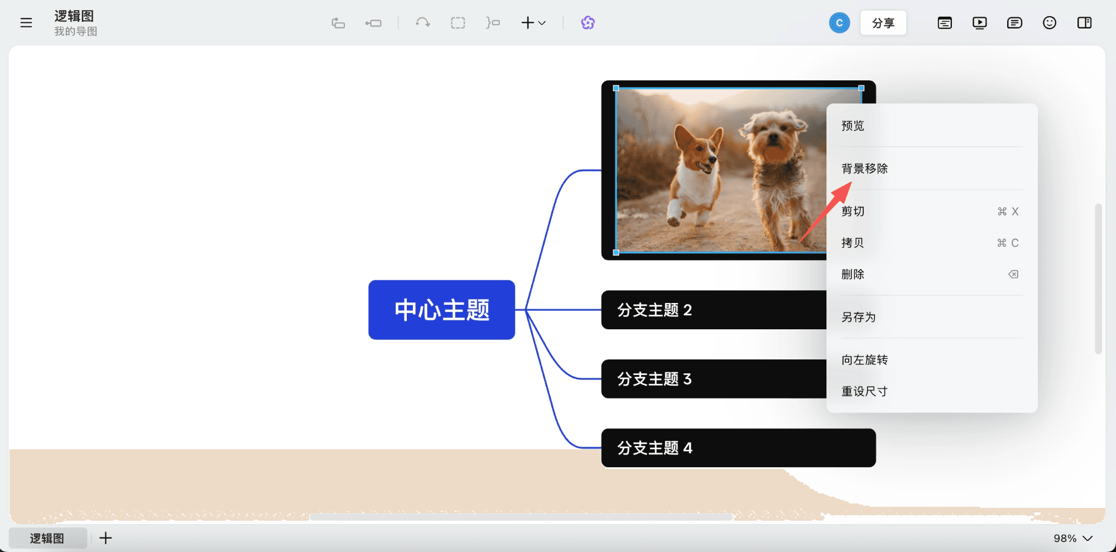1116x552 pixels.
Task: Select the outer frame tool
Action: pyautogui.click(x=458, y=23)
